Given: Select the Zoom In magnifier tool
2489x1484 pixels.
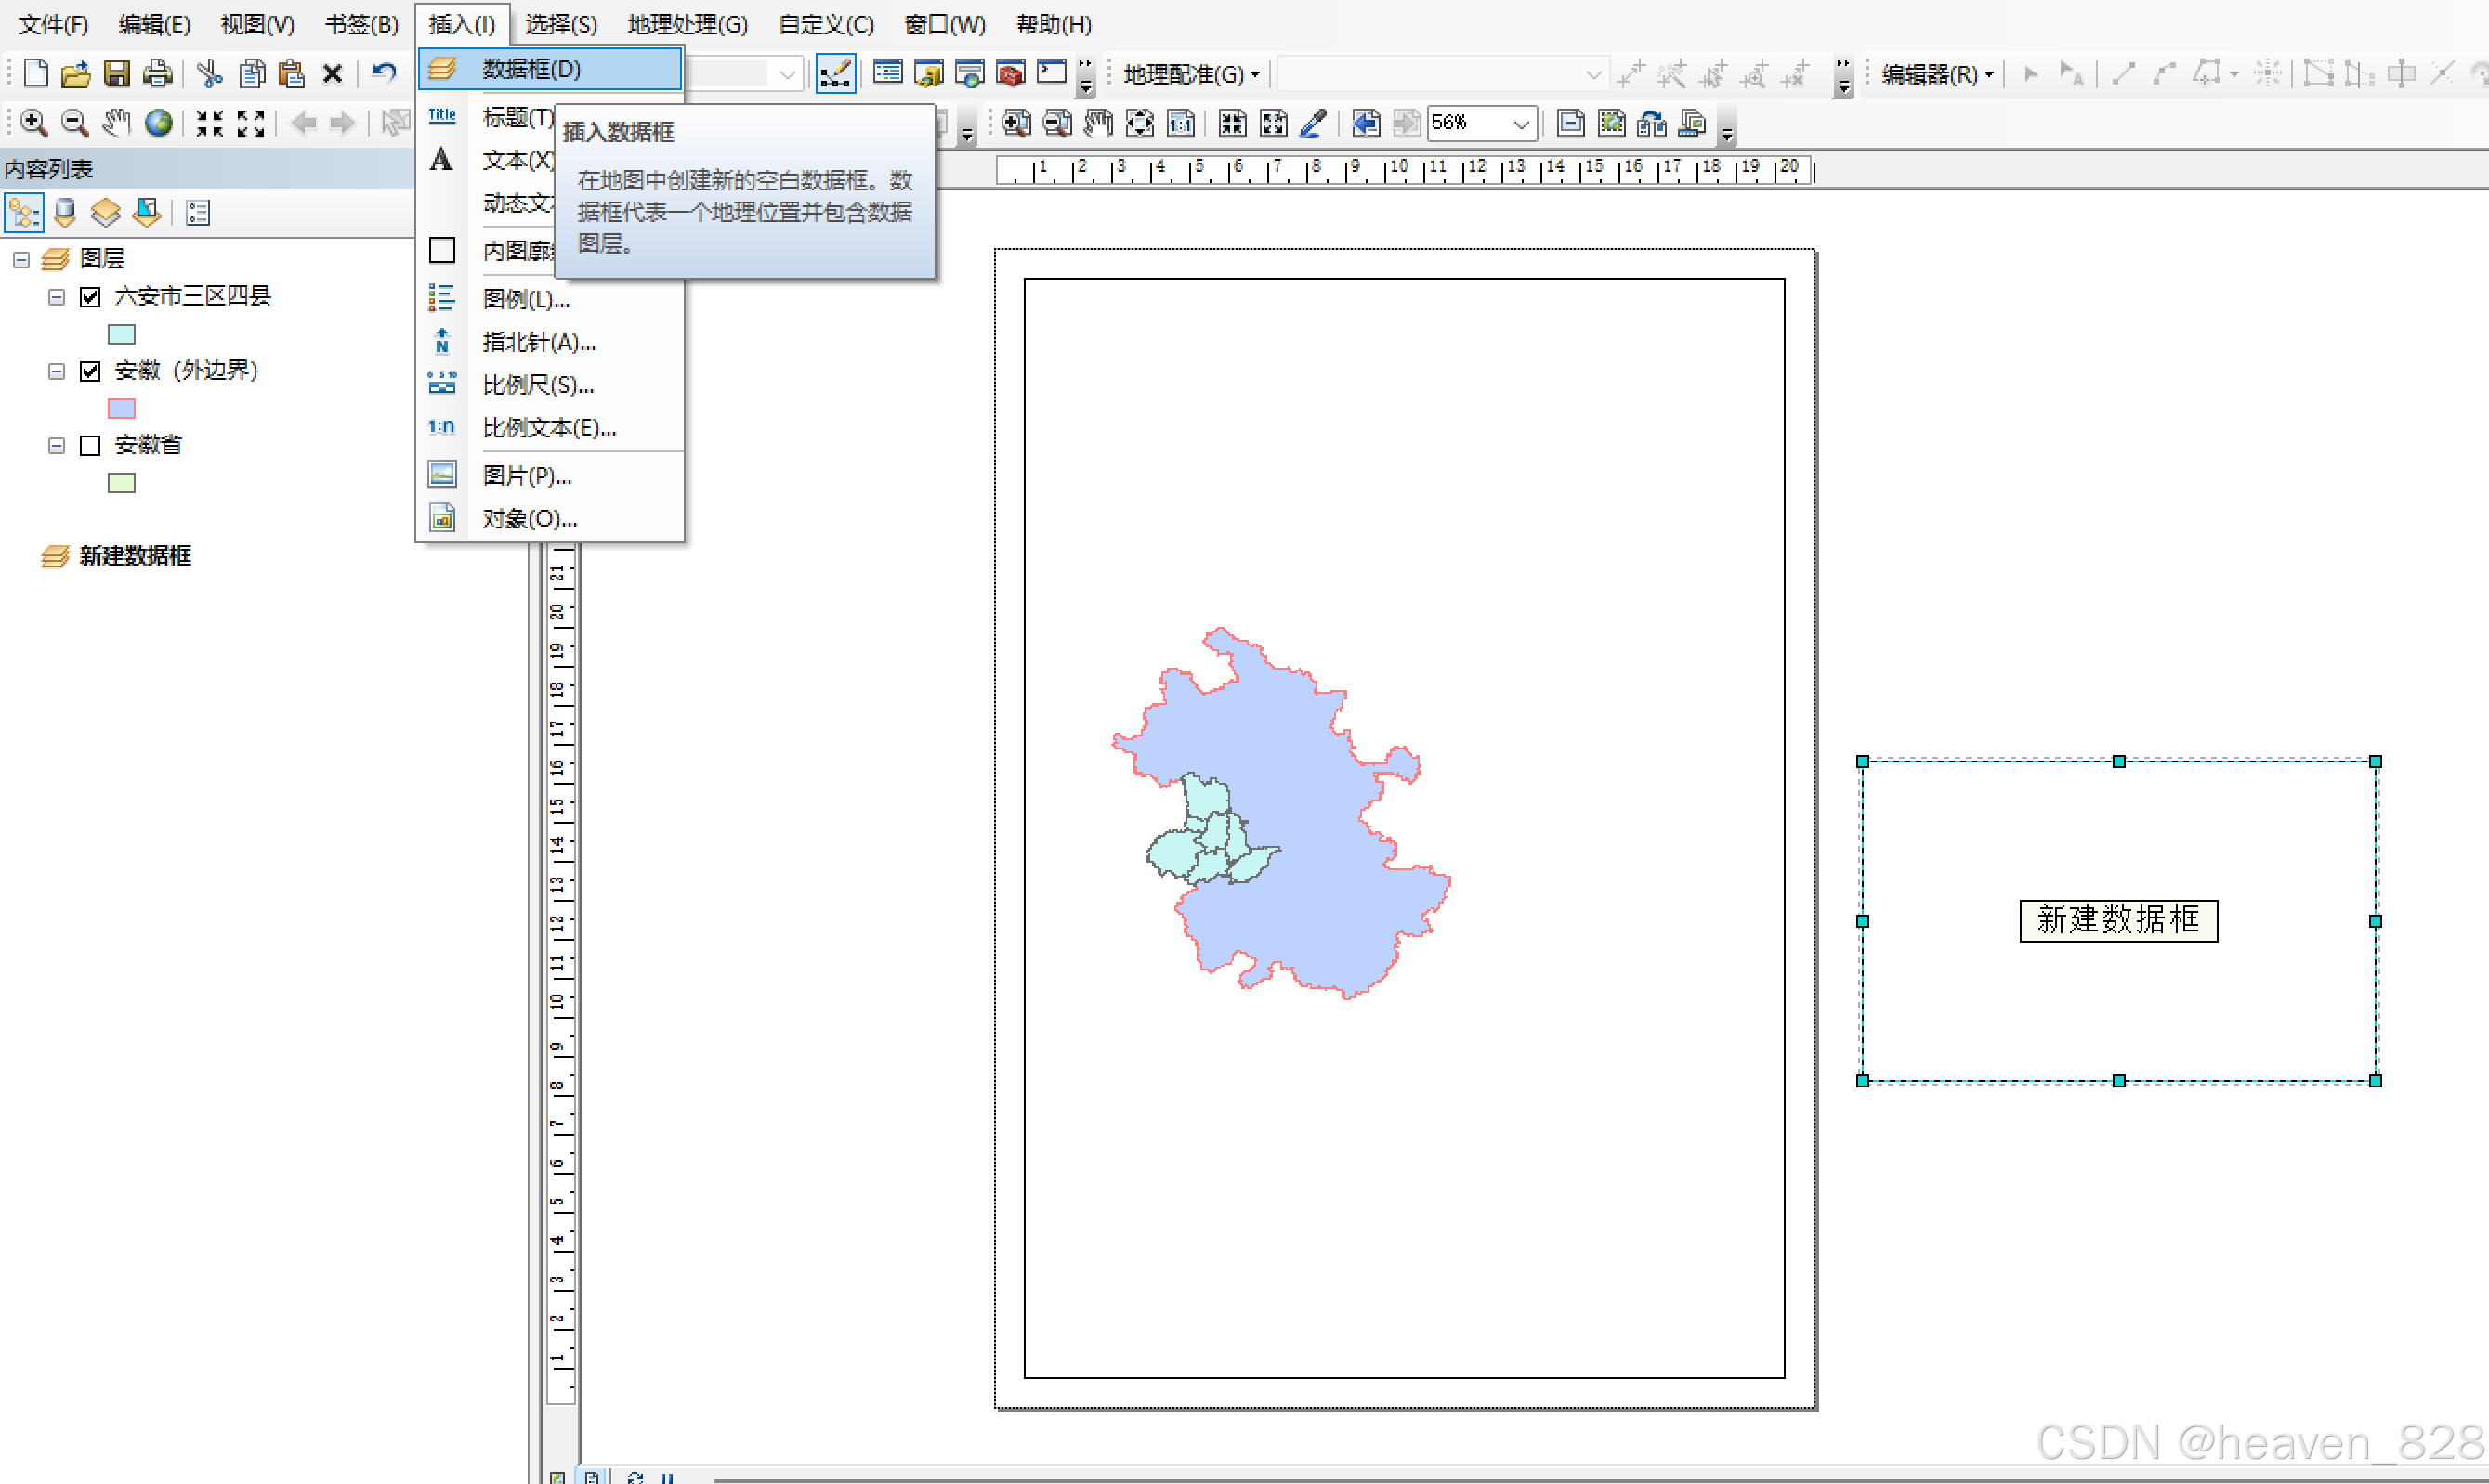Looking at the screenshot, I should click(33, 123).
